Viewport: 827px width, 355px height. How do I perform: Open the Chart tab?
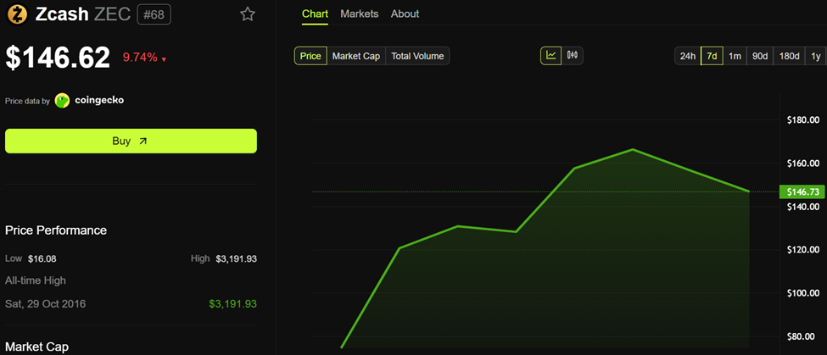tap(315, 14)
